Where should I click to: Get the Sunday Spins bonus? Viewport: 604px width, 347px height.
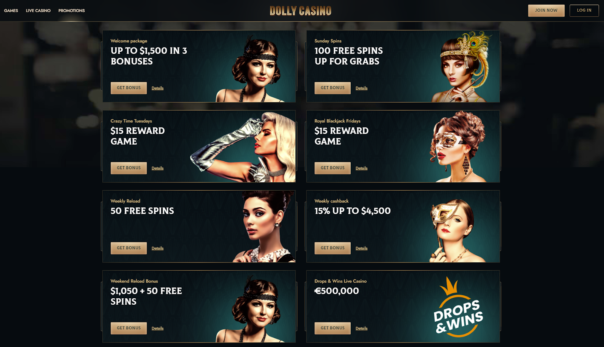coord(333,88)
